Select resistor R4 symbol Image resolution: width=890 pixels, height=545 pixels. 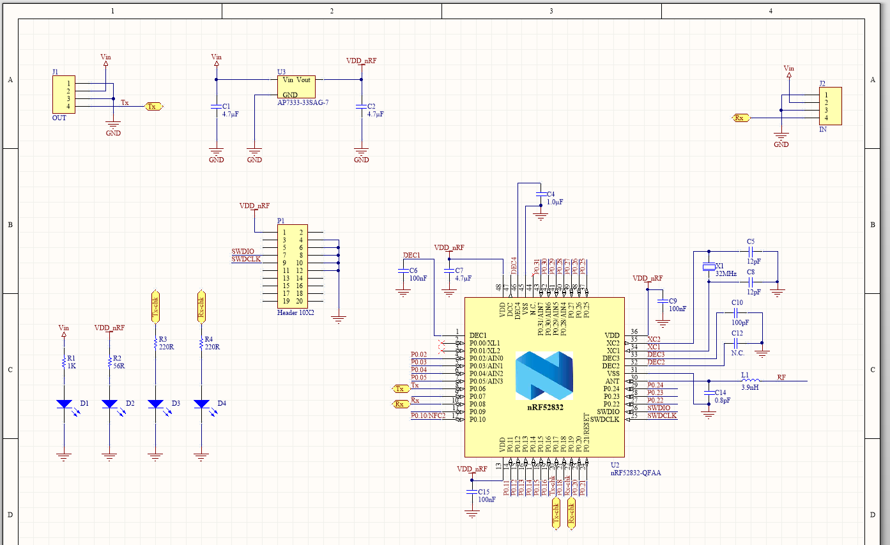point(201,343)
